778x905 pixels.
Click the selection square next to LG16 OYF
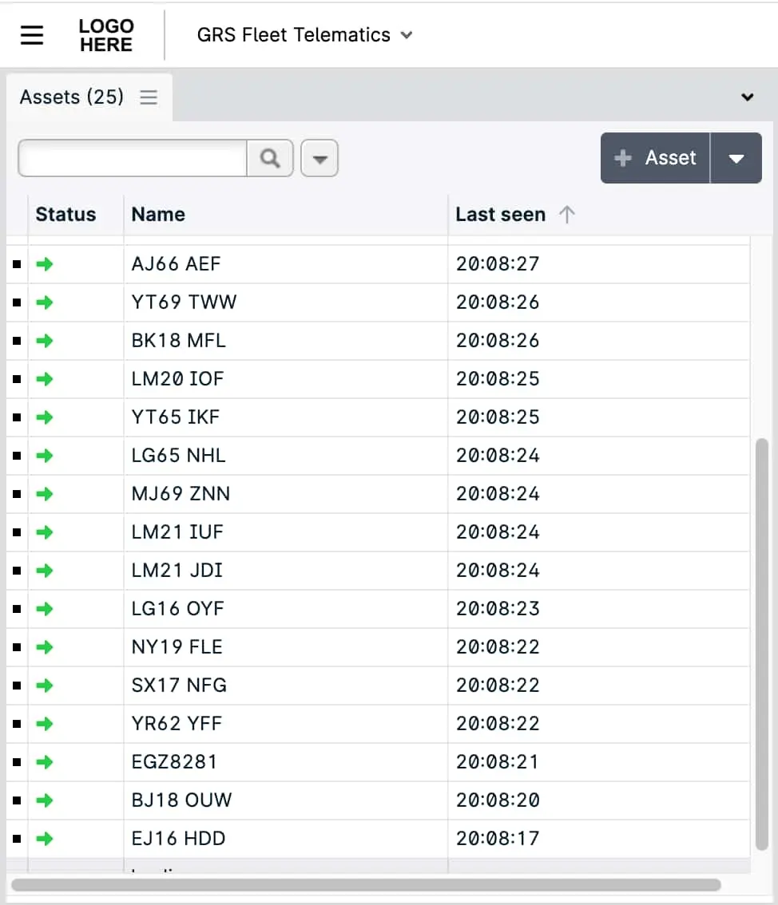tap(17, 609)
